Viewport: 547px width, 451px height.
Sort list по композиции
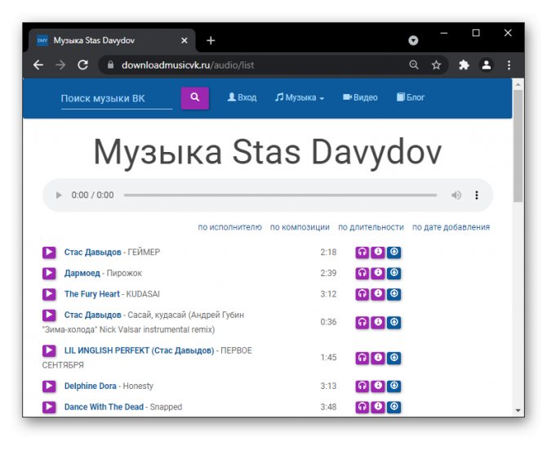click(300, 227)
